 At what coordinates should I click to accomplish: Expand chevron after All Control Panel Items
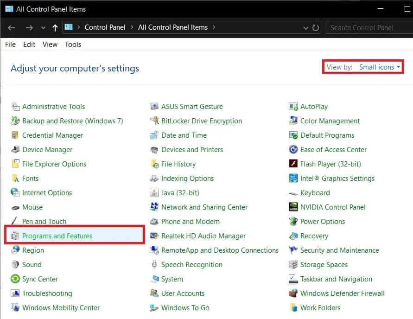pyautogui.click(x=214, y=27)
